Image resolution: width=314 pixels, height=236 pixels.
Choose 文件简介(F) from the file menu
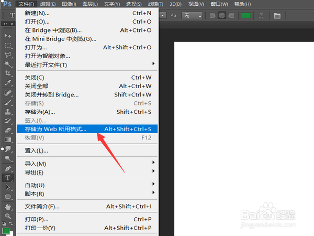pos(87,207)
